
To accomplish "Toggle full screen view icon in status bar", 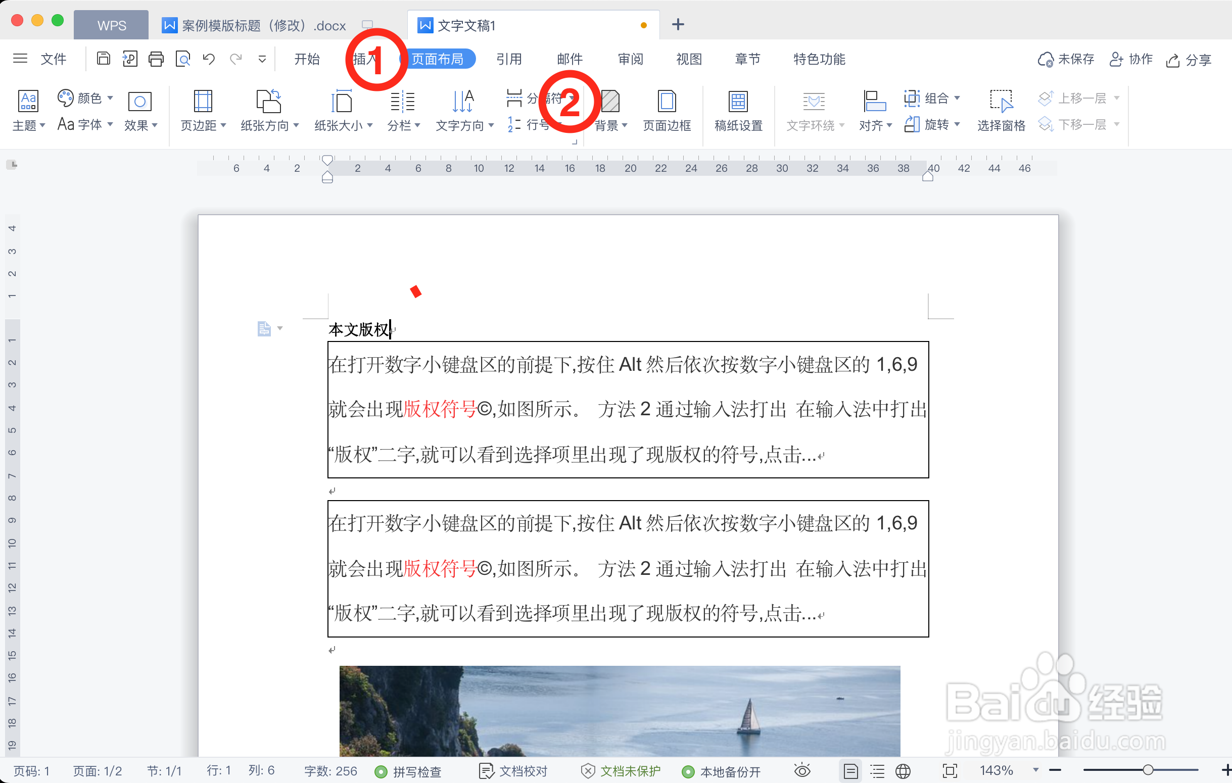I will pos(949,770).
